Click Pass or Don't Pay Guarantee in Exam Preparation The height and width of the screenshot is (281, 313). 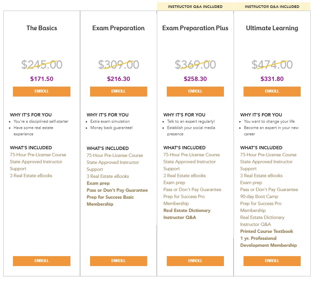[x=117, y=190]
